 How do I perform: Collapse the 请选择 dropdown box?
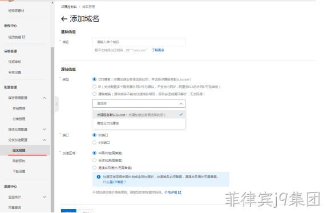[x=139, y=103]
